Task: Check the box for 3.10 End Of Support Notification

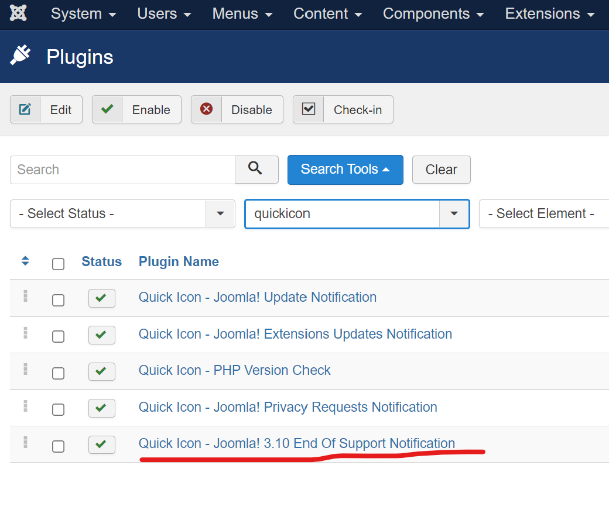Action: [58, 446]
